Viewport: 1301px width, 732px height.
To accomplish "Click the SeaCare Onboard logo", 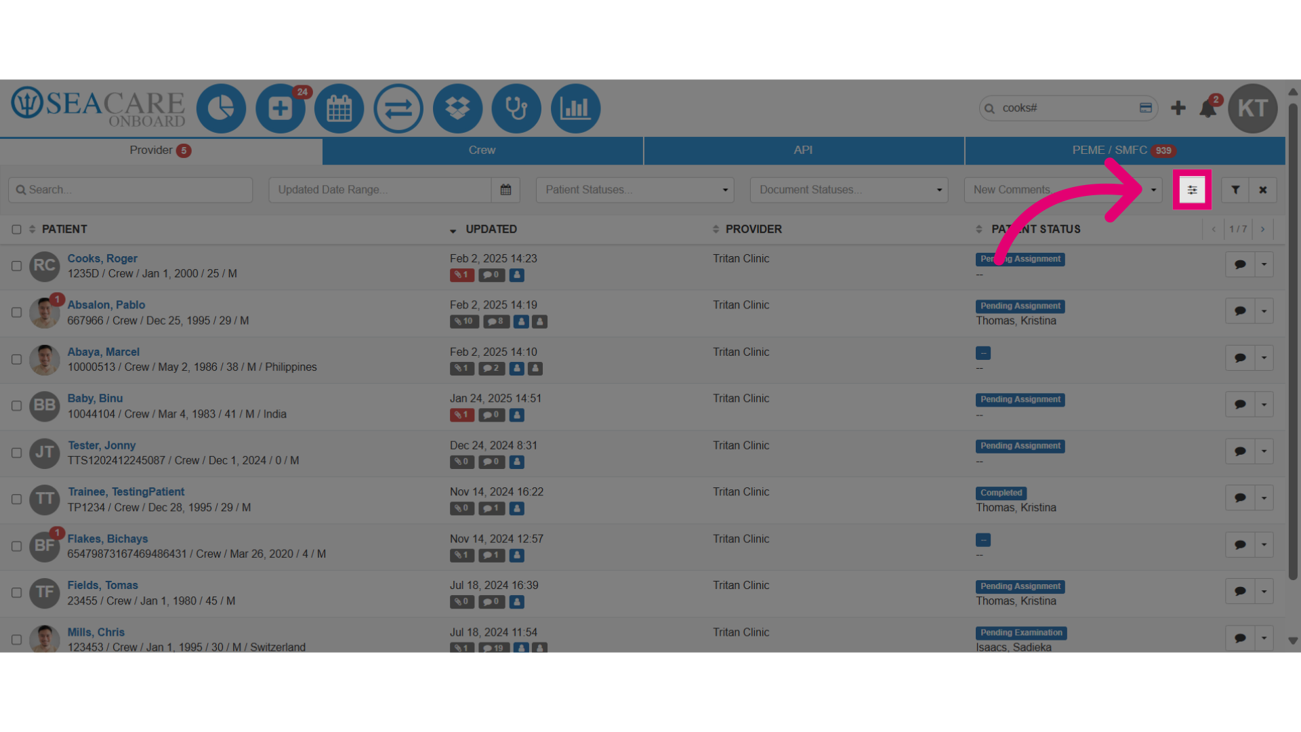I will click(x=98, y=107).
